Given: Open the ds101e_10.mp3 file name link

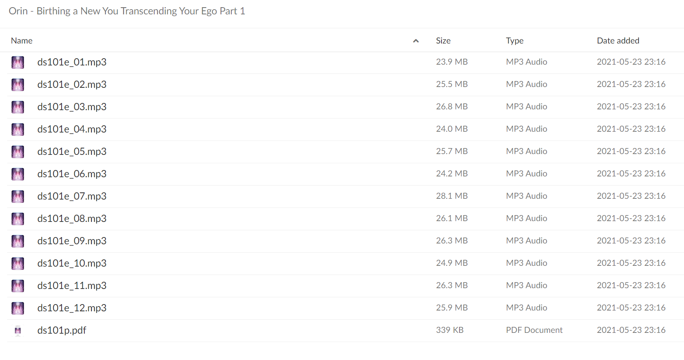Looking at the screenshot, I should pos(72,263).
